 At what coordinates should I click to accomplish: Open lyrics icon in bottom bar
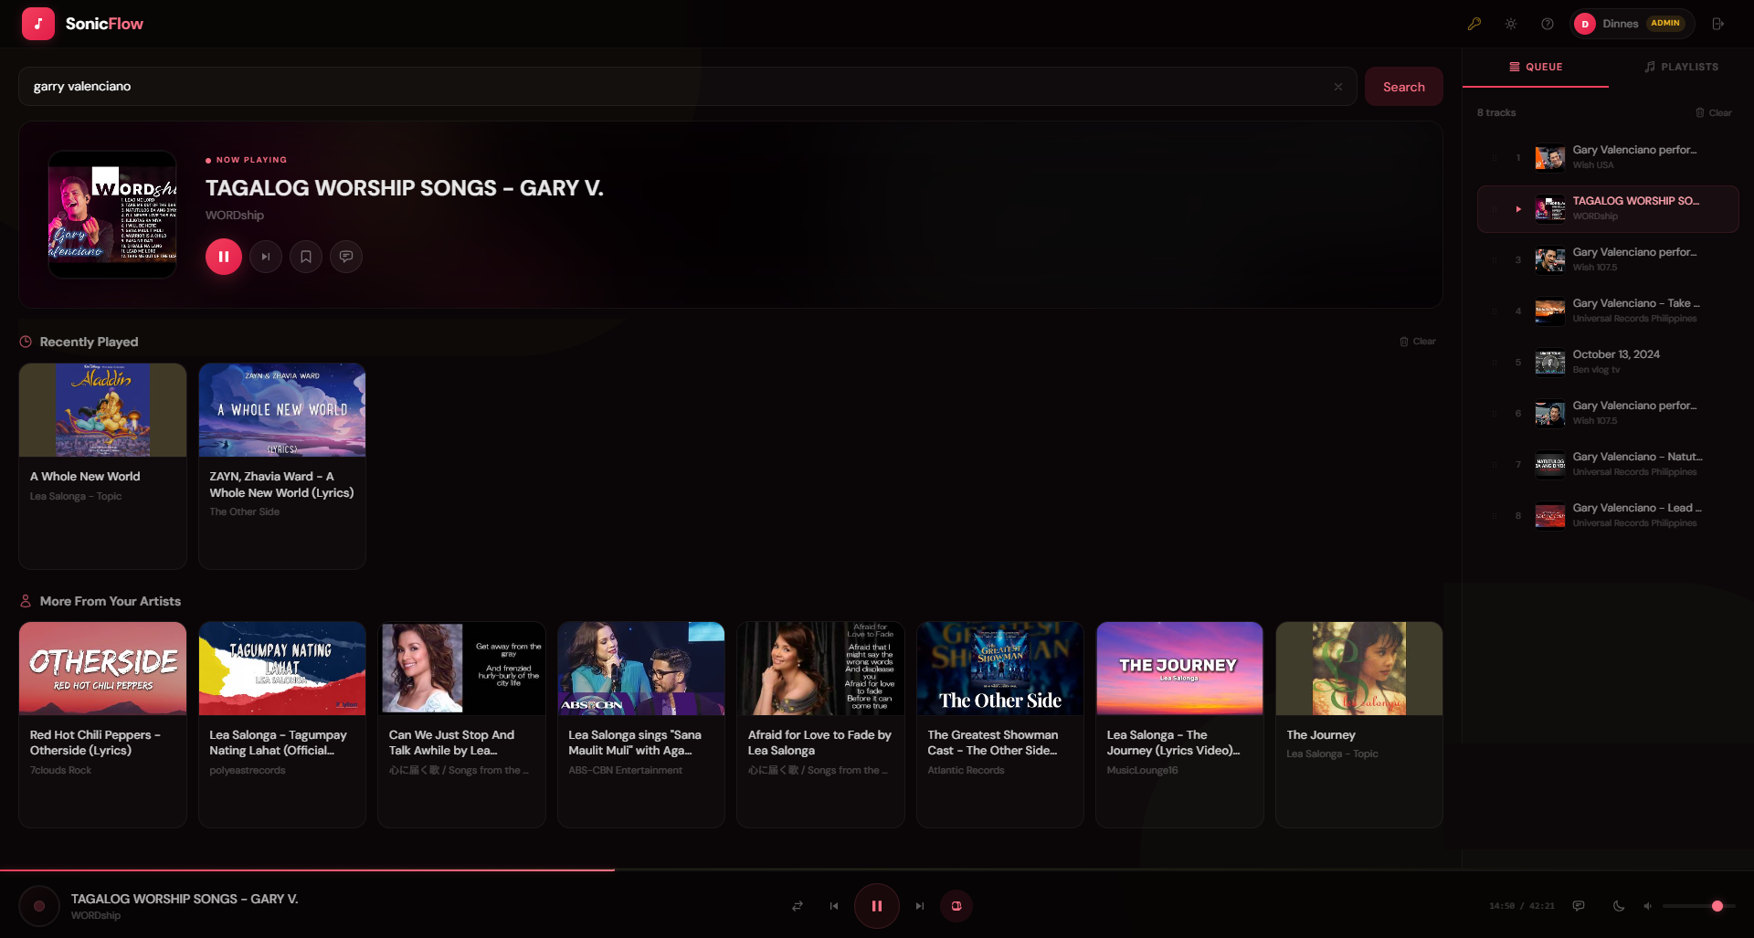(x=1579, y=906)
